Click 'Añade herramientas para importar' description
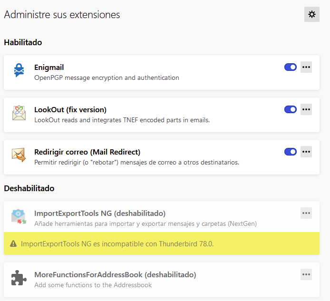Image resolution: width=330 pixels, height=301 pixels. [146, 224]
